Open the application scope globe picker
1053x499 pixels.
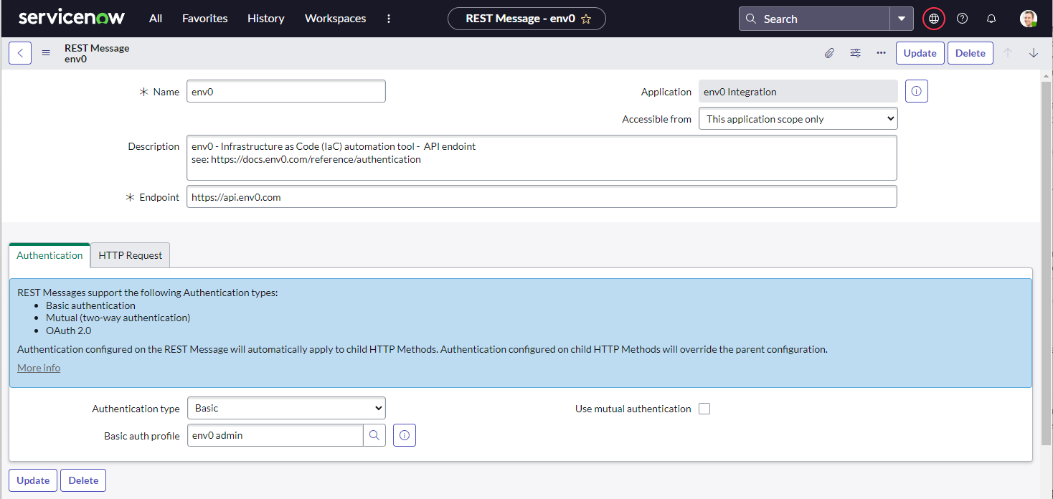[x=934, y=19]
